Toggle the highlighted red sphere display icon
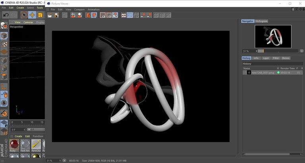This screenshot has width=305, height=163. pos(115,15)
